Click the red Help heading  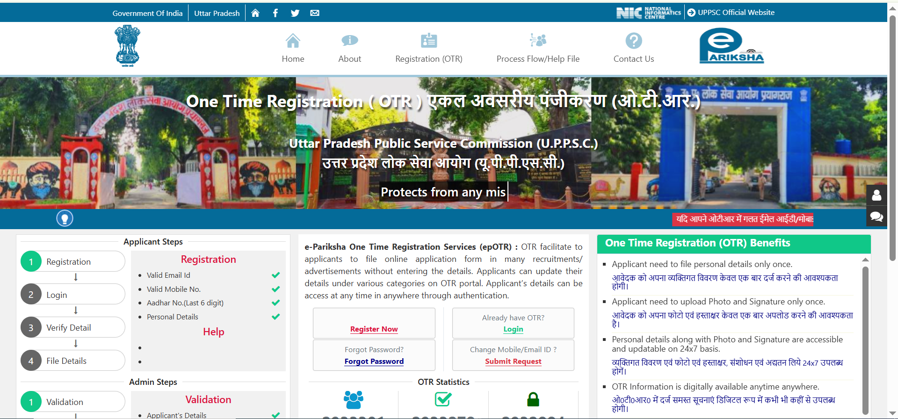pyautogui.click(x=214, y=332)
